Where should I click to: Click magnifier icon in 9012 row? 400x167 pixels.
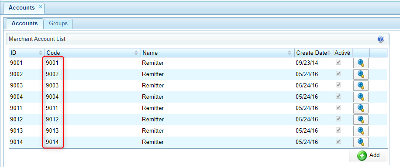coord(361,119)
